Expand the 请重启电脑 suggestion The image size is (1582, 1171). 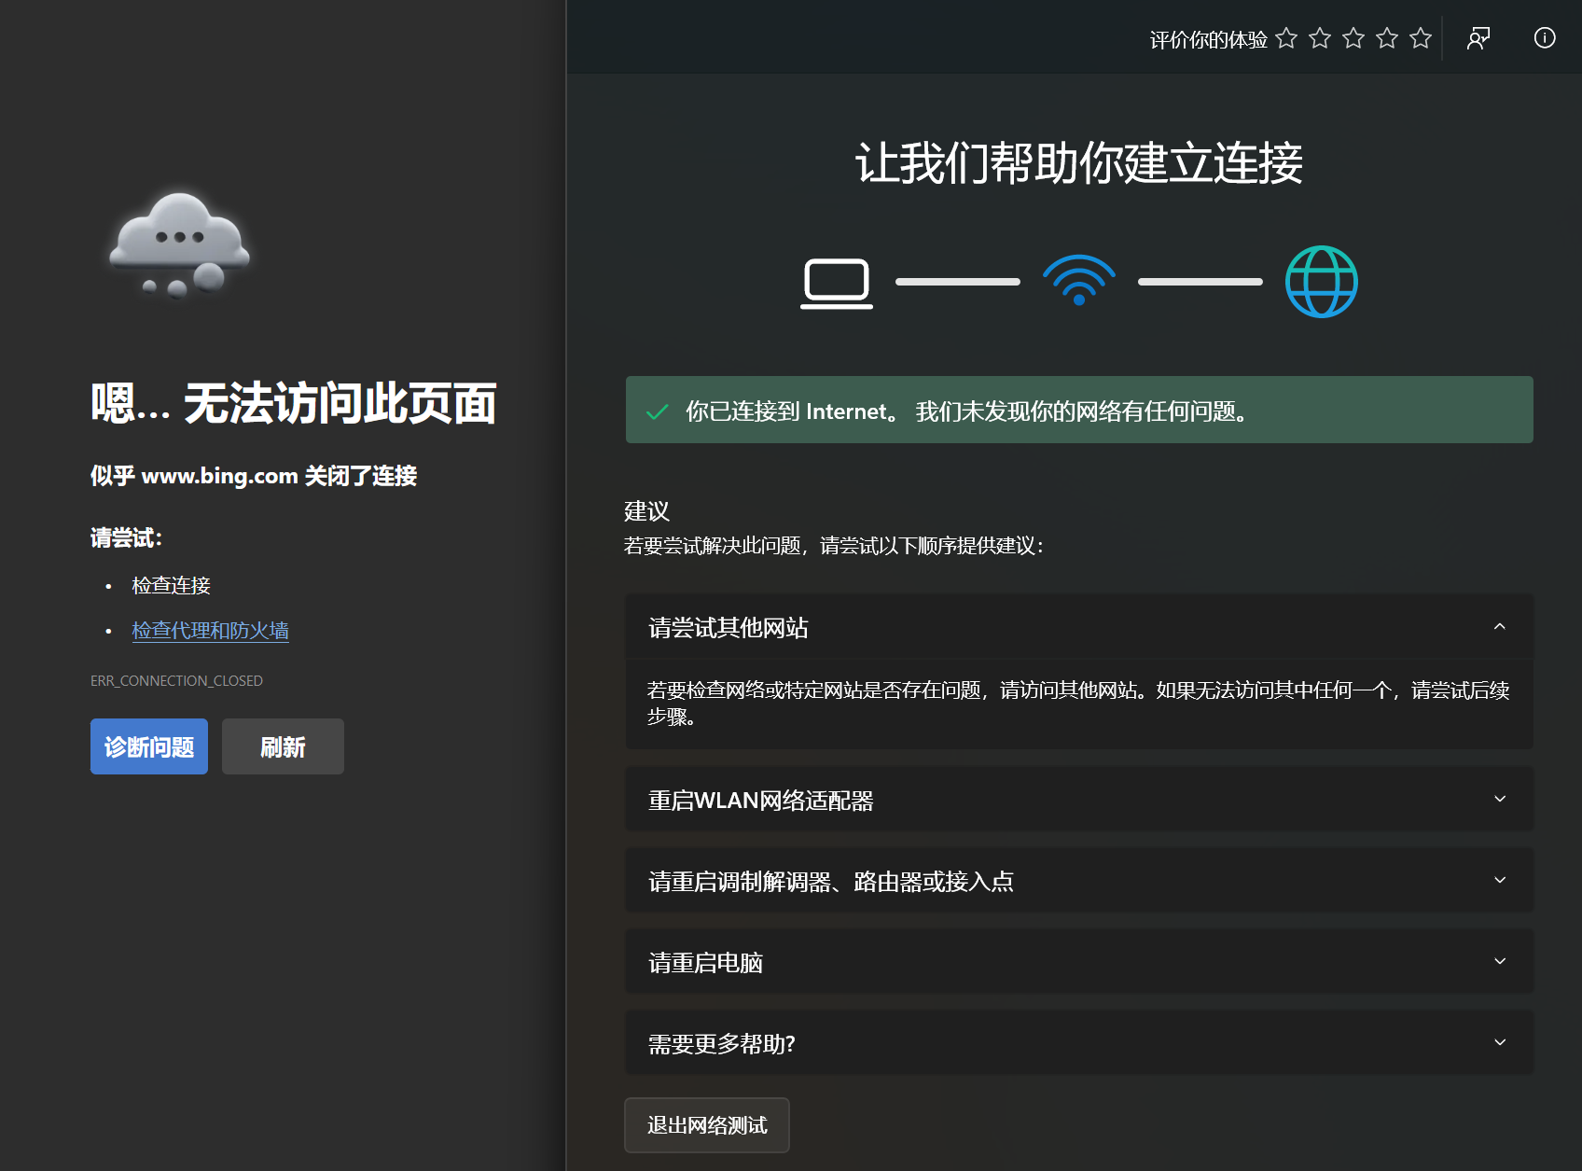click(1499, 962)
